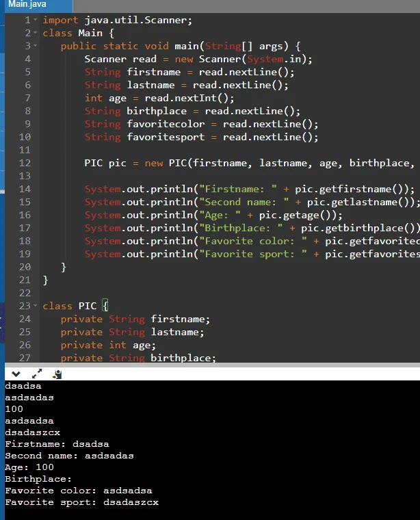The height and width of the screenshot is (520, 420).
Task: Click the empty 'Birthplace:' console output line
Action: tap(38, 479)
